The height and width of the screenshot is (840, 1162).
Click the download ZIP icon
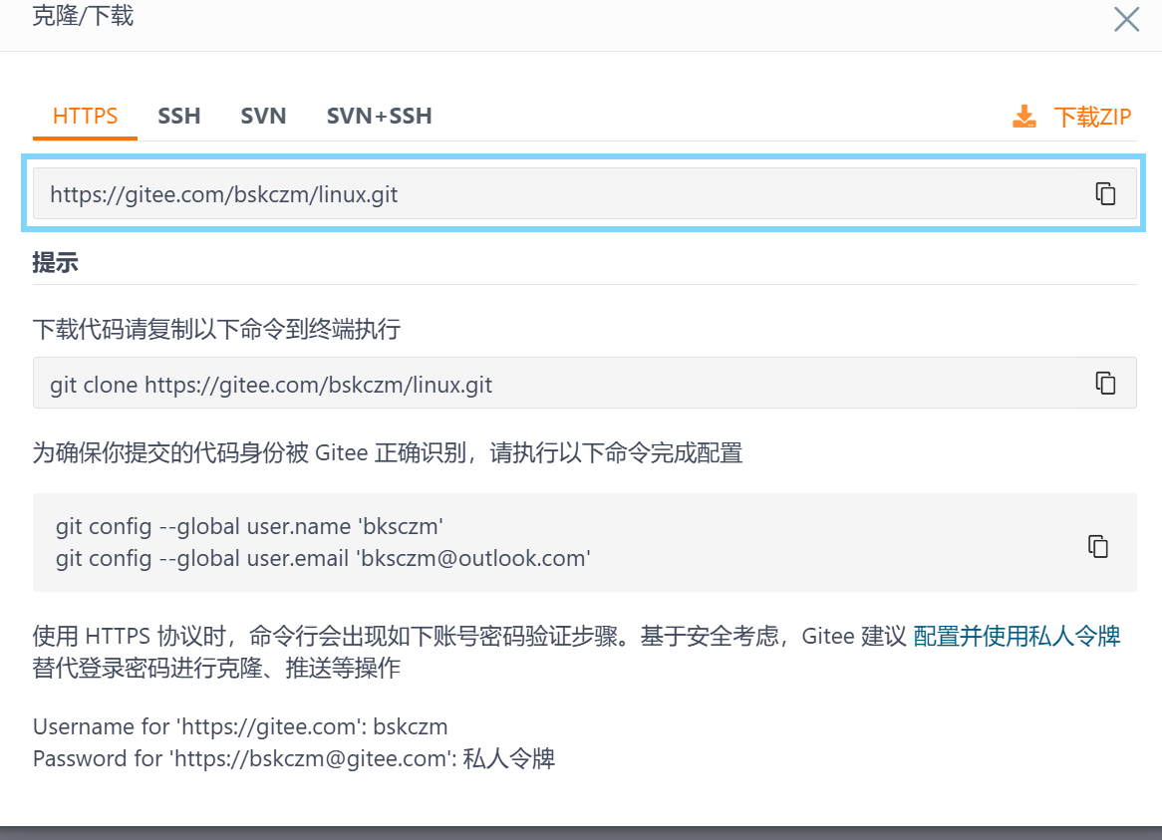[1024, 117]
